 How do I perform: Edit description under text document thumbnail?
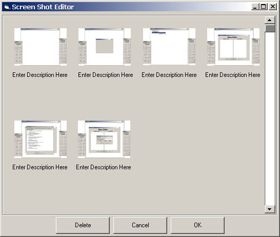(40, 167)
